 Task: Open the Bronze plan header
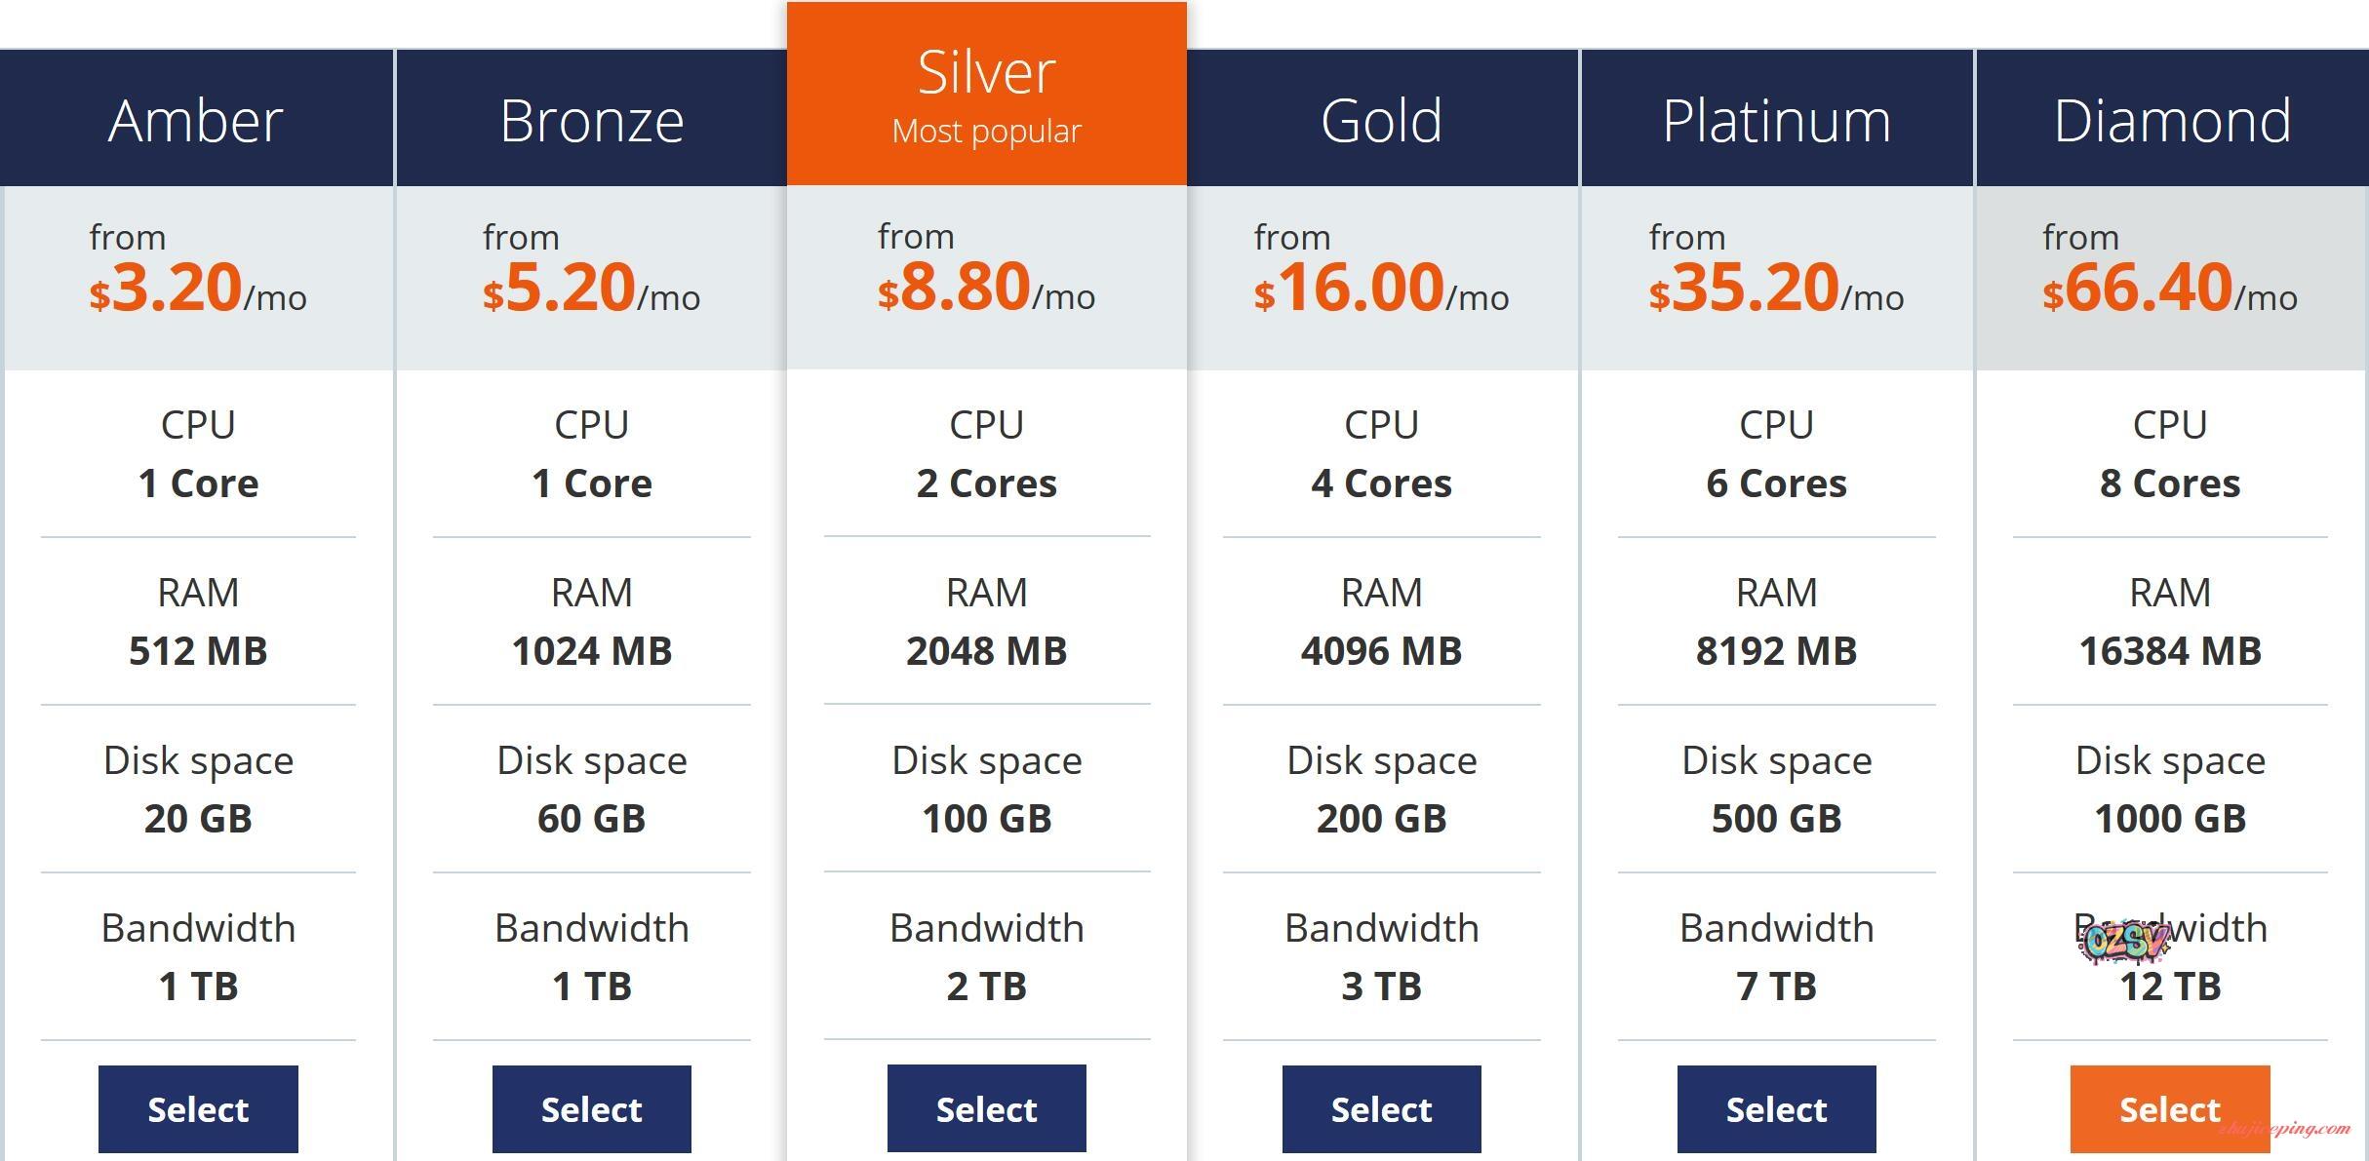click(591, 120)
